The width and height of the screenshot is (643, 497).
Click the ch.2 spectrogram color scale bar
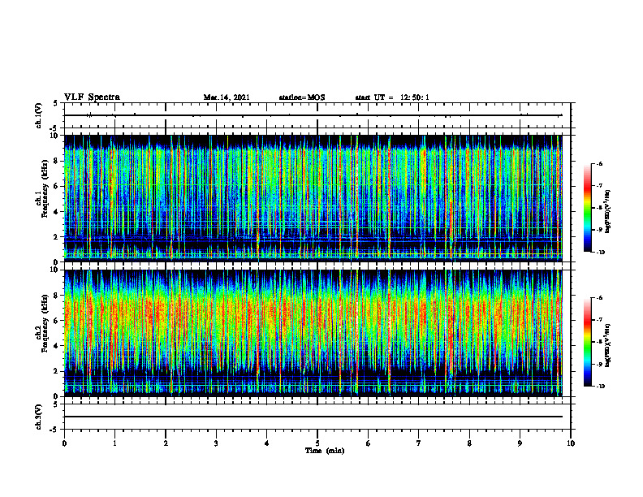587,342
